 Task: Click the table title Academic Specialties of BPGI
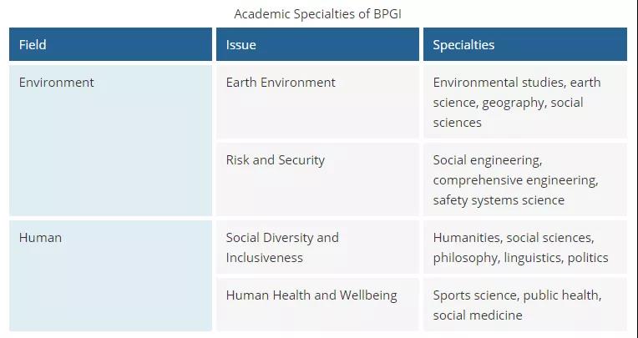[319, 14]
